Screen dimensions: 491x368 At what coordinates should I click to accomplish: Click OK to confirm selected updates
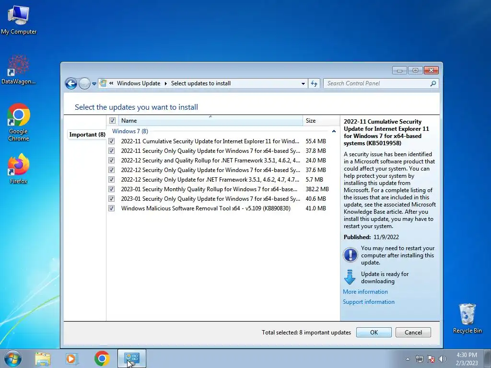[x=374, y=333]
